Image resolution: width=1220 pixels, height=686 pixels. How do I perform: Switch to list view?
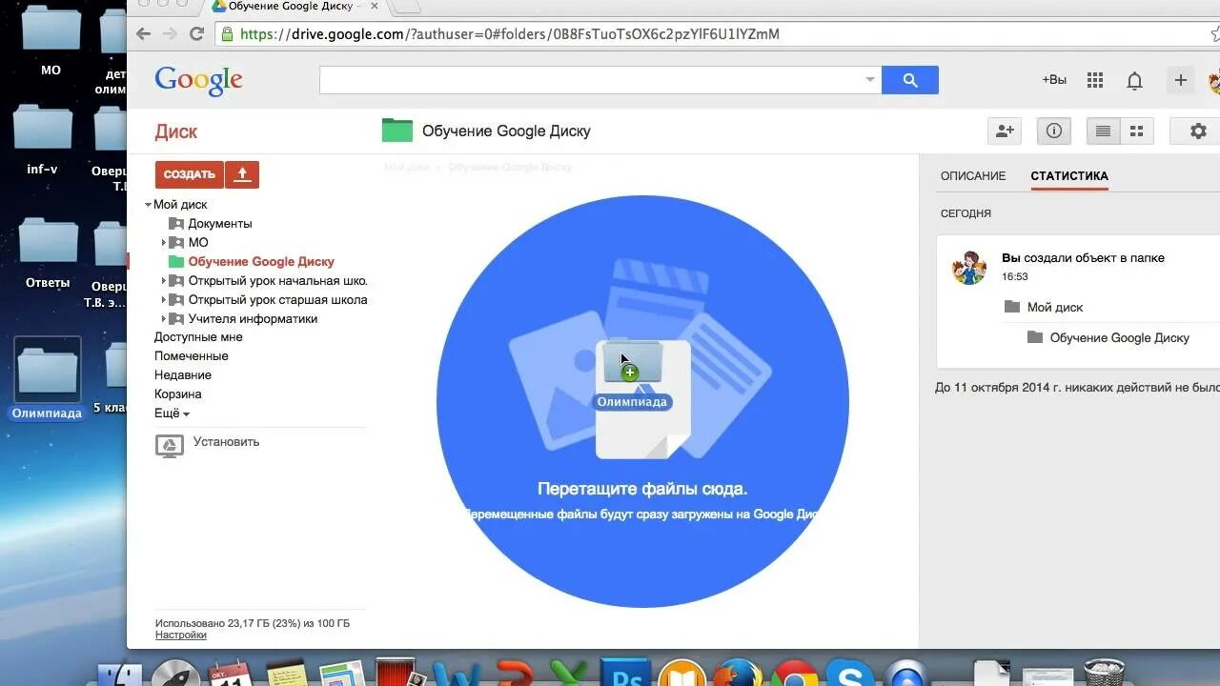click(1104, 131)
